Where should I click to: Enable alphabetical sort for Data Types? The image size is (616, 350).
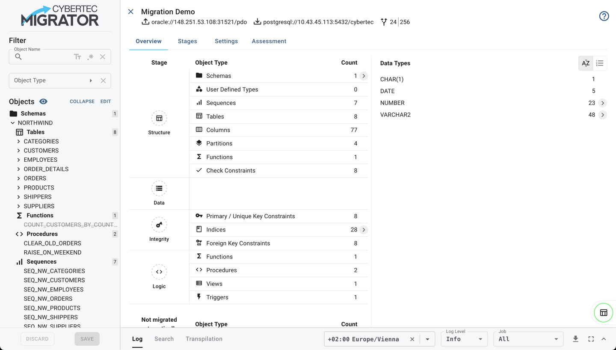(586, 63)
